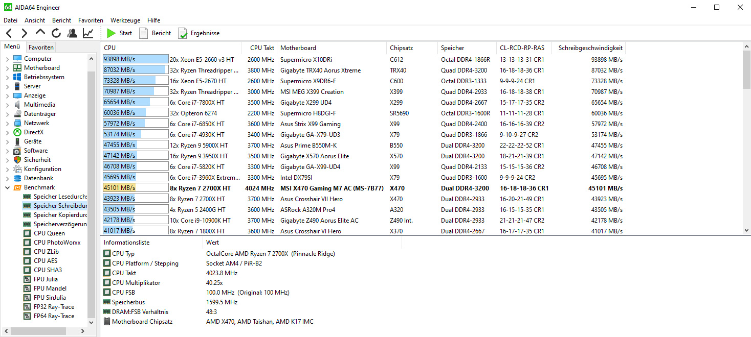Select the DirectX Xbox icon

click(17, 132)
